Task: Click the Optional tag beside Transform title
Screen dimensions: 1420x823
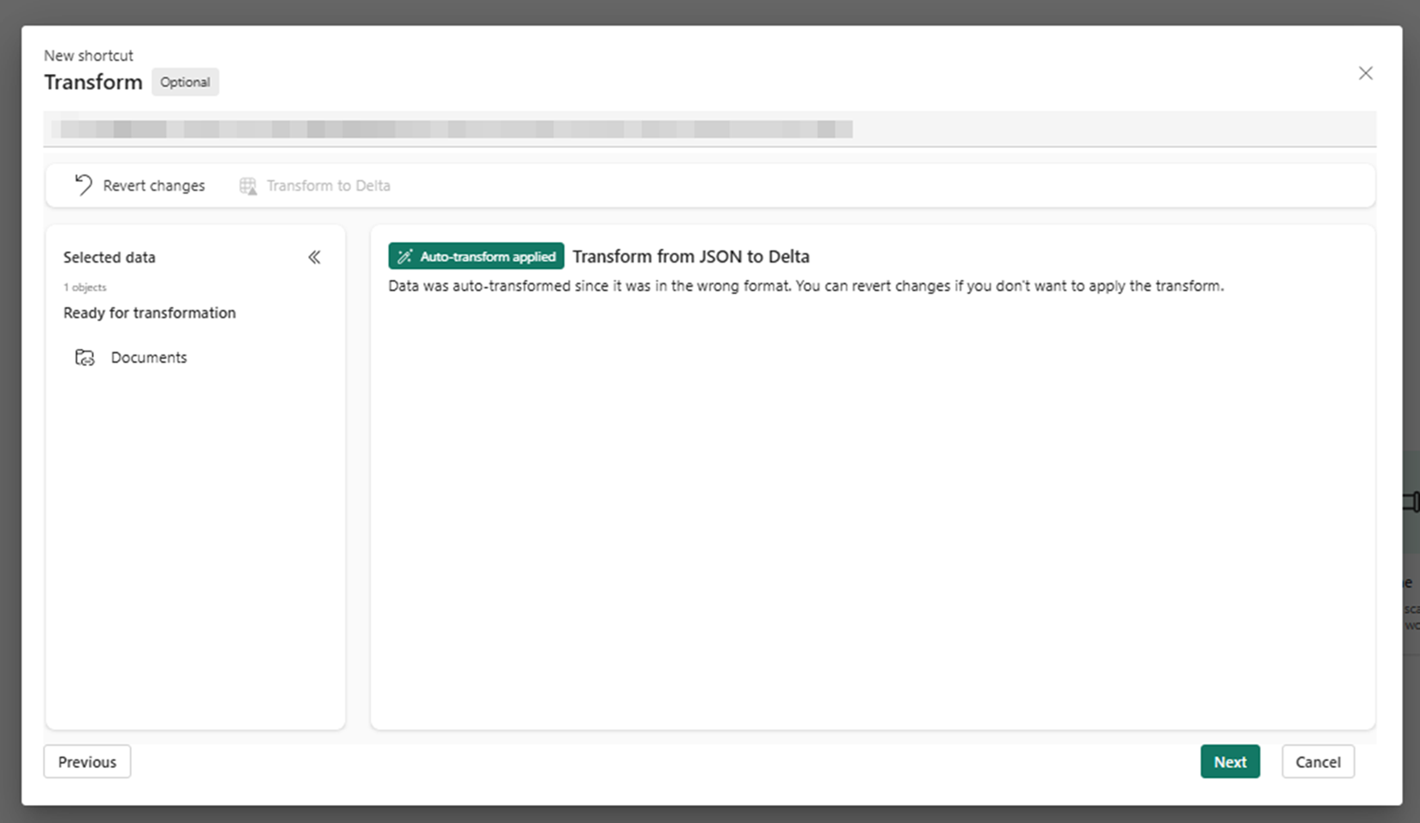Action: tap(185, 83)
